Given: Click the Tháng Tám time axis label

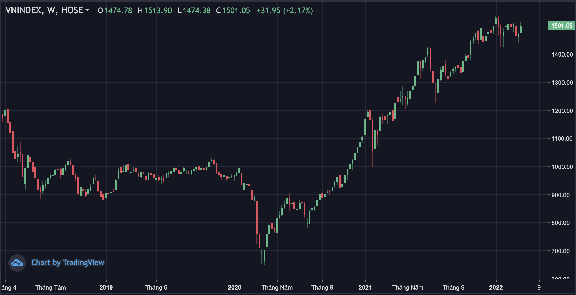Looking at the screenshot, I should tap(51, 287).
